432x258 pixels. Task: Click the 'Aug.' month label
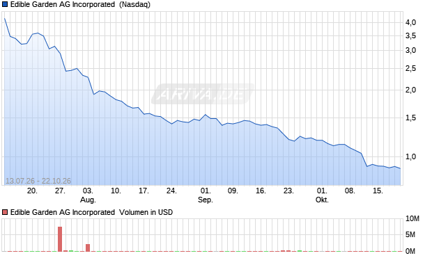[x=88, y=200]
